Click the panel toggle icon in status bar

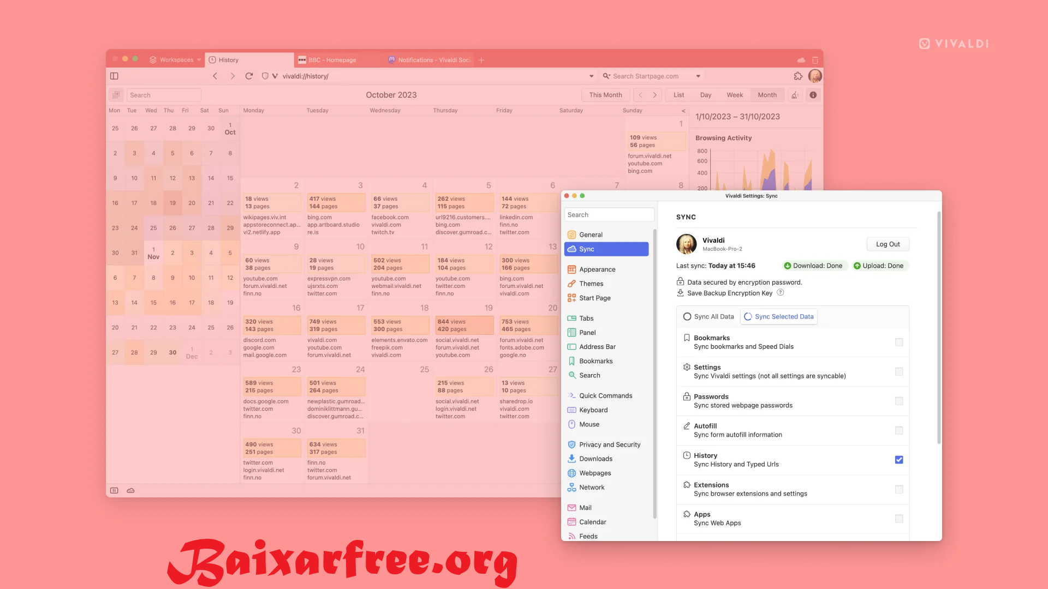coord(114,490)
